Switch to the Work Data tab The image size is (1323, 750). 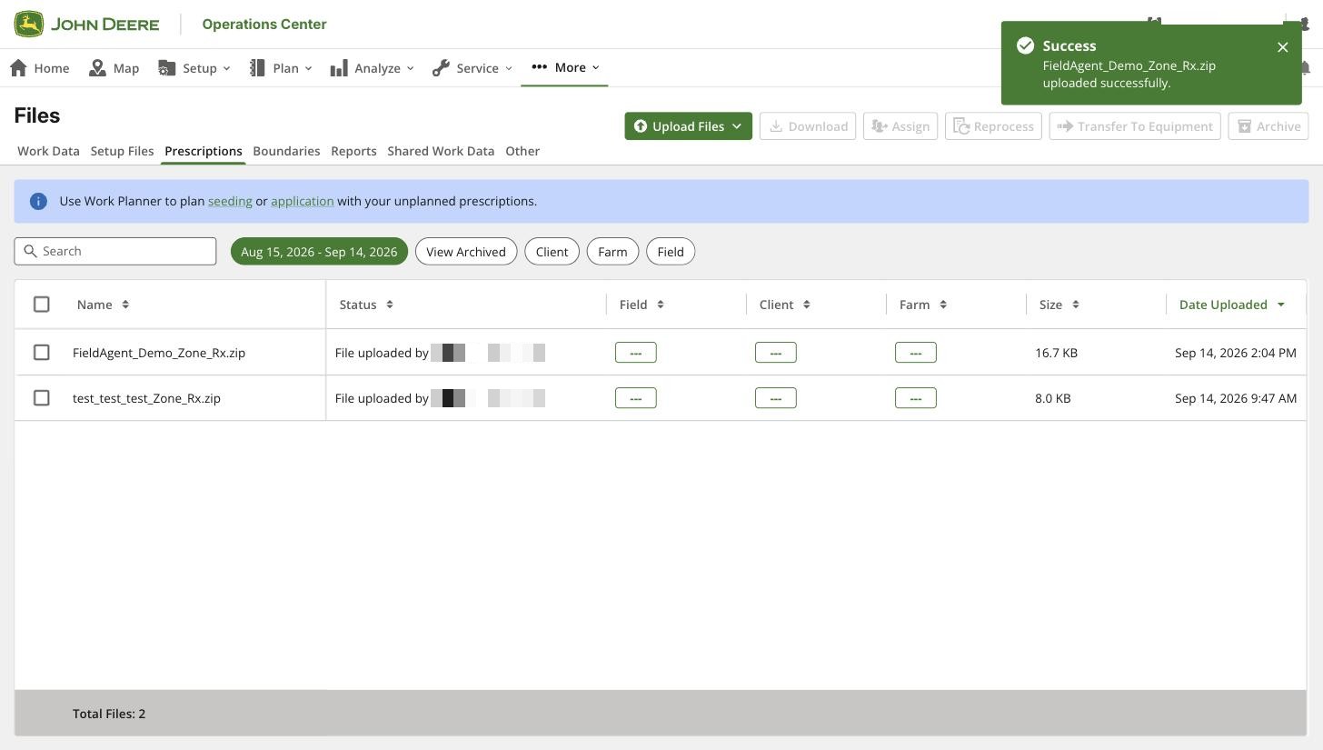pos(48,151)
